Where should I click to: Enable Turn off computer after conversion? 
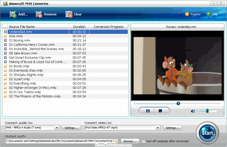(143, 141)
